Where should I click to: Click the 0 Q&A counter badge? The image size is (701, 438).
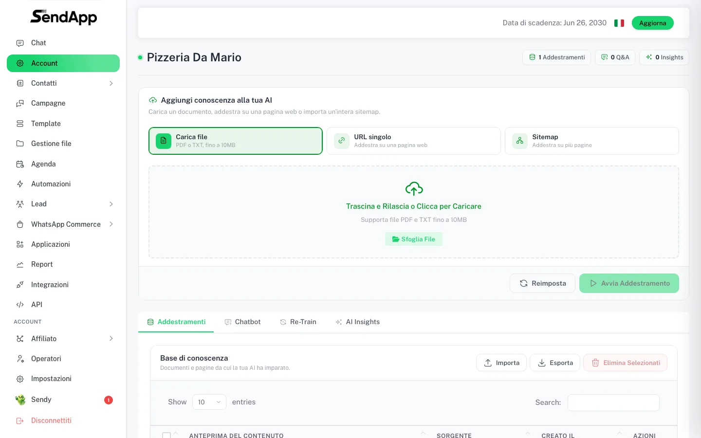tap(615, 57)
